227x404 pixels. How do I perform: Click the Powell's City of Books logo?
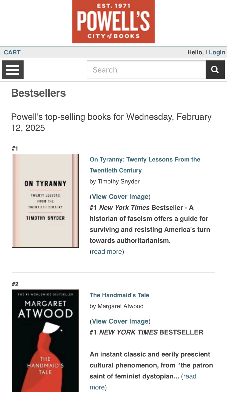pos(113,22)
